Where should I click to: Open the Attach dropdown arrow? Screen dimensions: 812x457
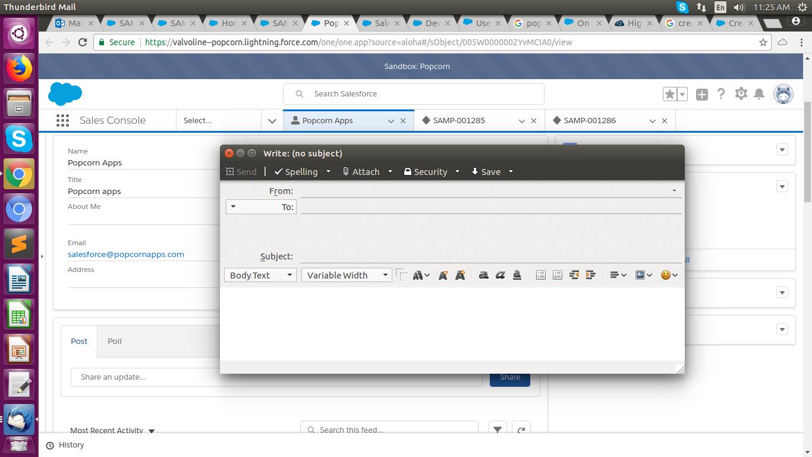pos(390,171)
